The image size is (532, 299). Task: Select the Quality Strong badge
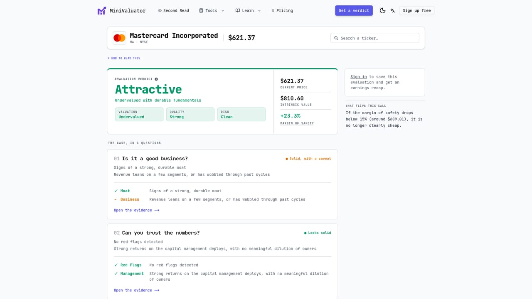tap(190, 114)
